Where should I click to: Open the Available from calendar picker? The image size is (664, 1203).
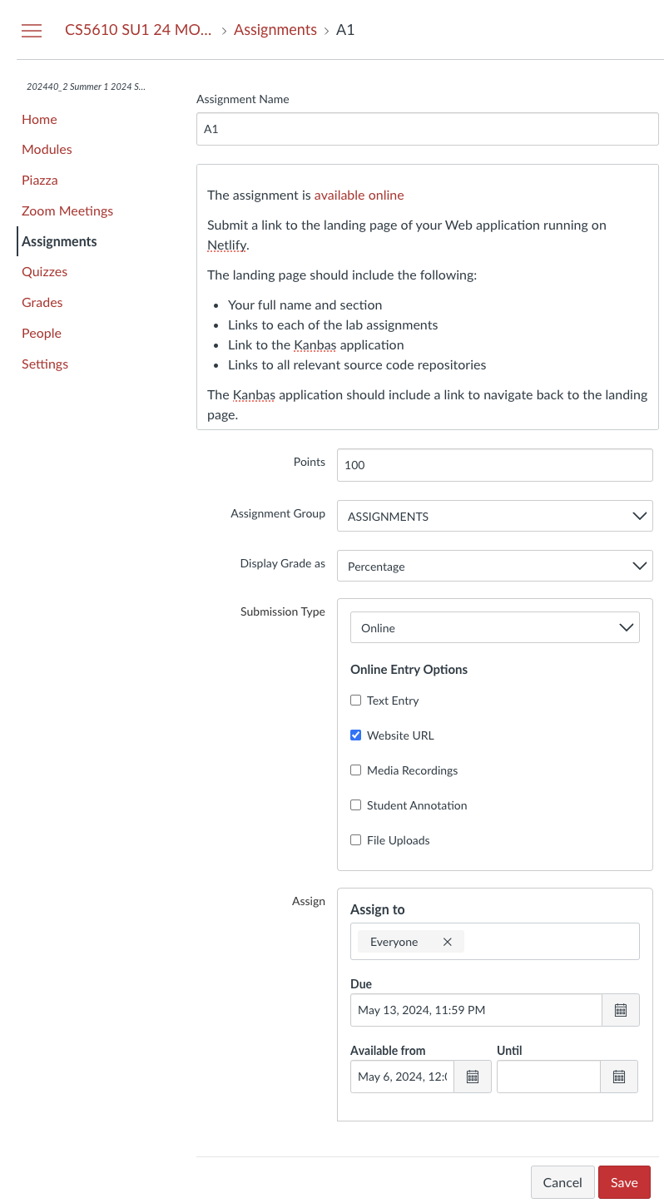pos(473,1077)
